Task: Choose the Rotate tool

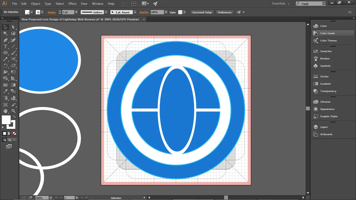Action: (5, 66)
